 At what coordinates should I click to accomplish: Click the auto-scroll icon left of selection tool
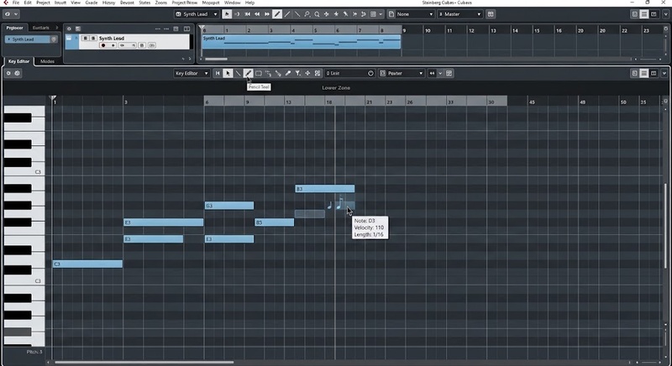218,73
